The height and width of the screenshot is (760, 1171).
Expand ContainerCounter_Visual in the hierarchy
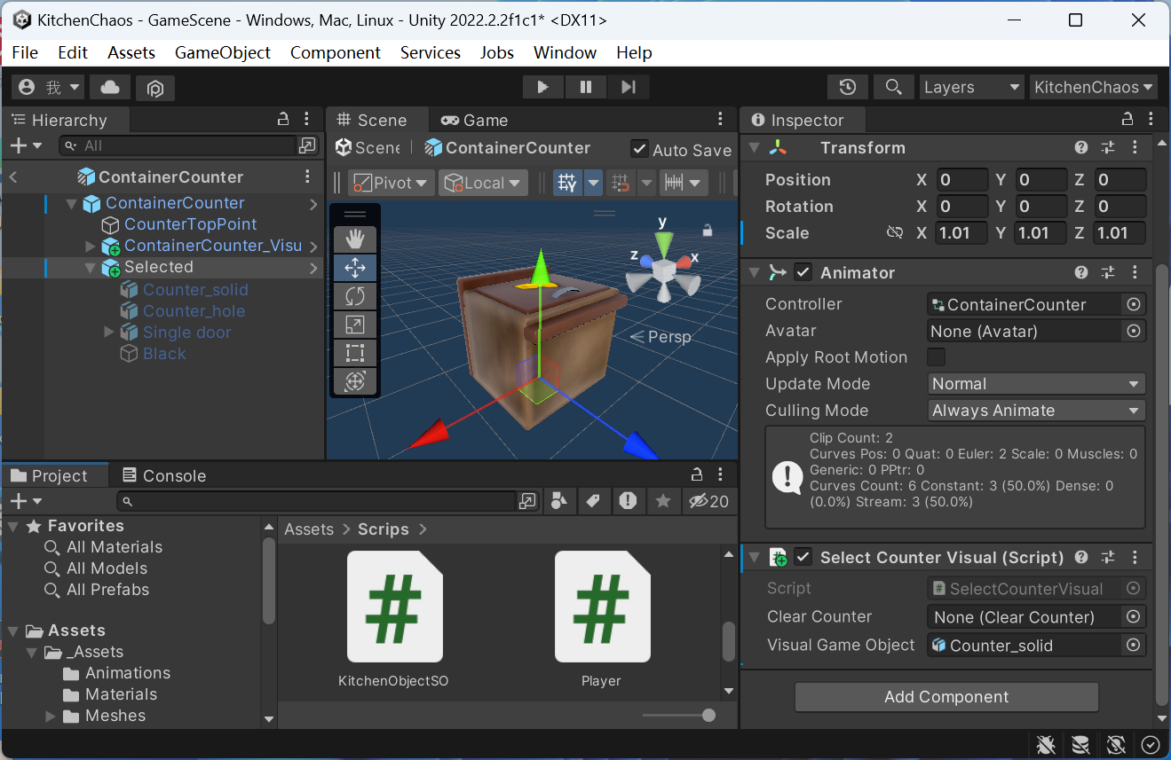point(91,246)
